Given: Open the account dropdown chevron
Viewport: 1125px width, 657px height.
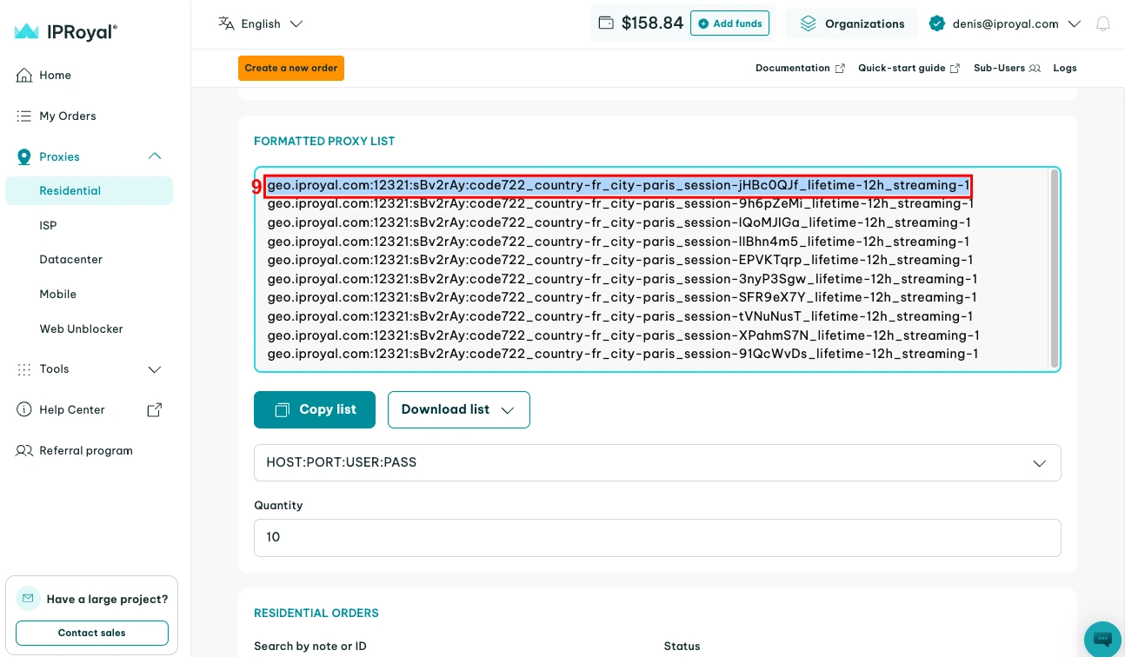Looking at the screenshot, I should pos(1074,24).
